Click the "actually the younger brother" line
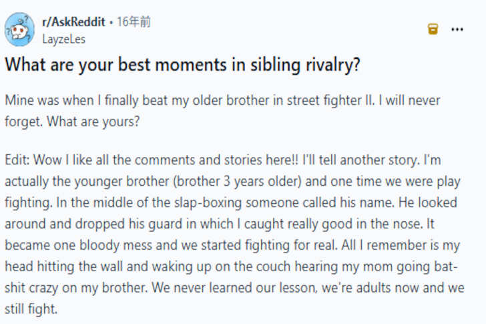Image resolution: width=486 pixels, height=324 pixels. click(x=226, y=180)
